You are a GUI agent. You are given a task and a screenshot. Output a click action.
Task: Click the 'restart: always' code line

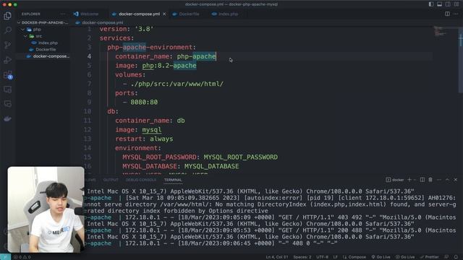(x=144, y=139)
